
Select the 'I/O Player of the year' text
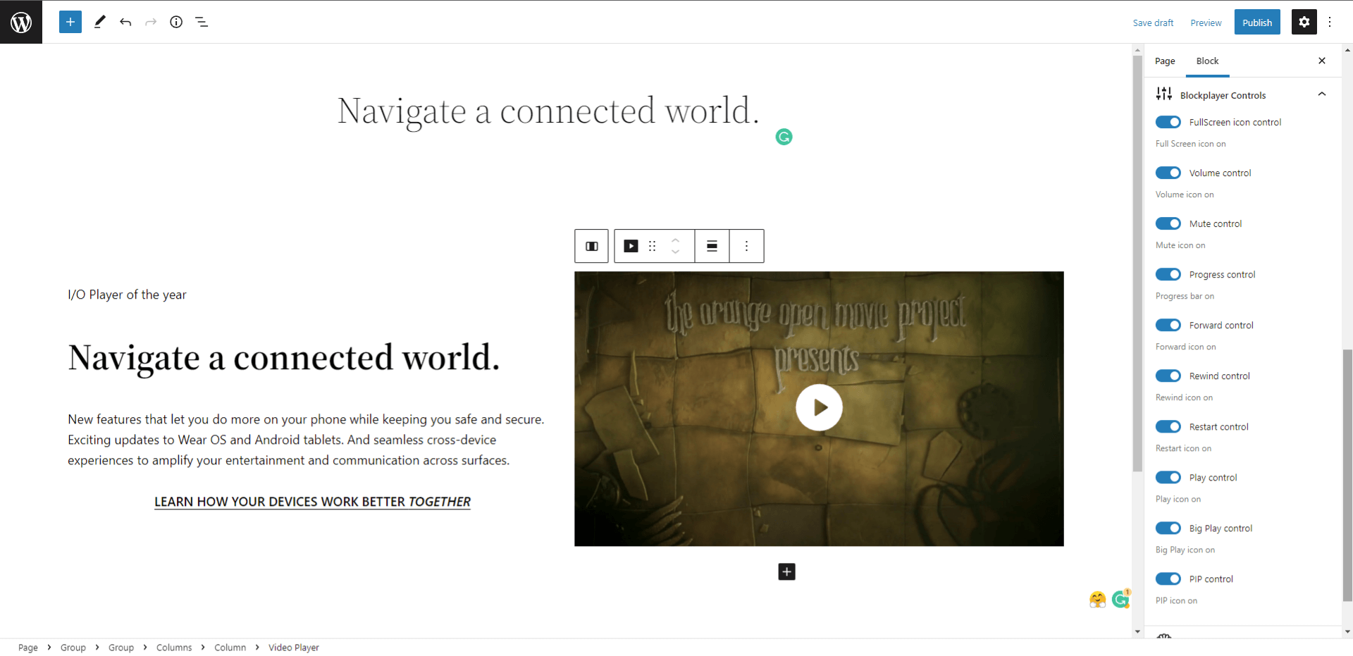click(x=127, y=295)
